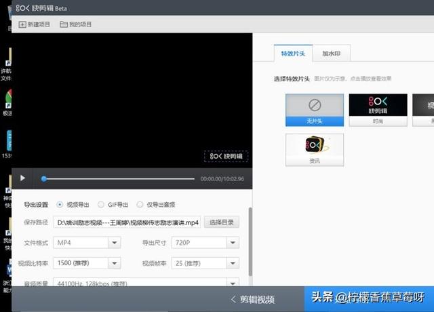The image size is (434, 312).
Task: Select the 仅导出音频 radio button
Action: click(x=140, y=204)
